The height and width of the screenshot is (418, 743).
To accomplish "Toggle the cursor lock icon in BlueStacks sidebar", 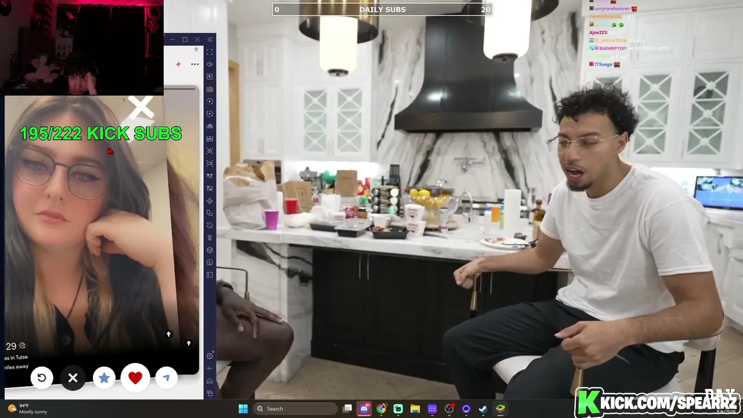I will click(x=210, y=77).
